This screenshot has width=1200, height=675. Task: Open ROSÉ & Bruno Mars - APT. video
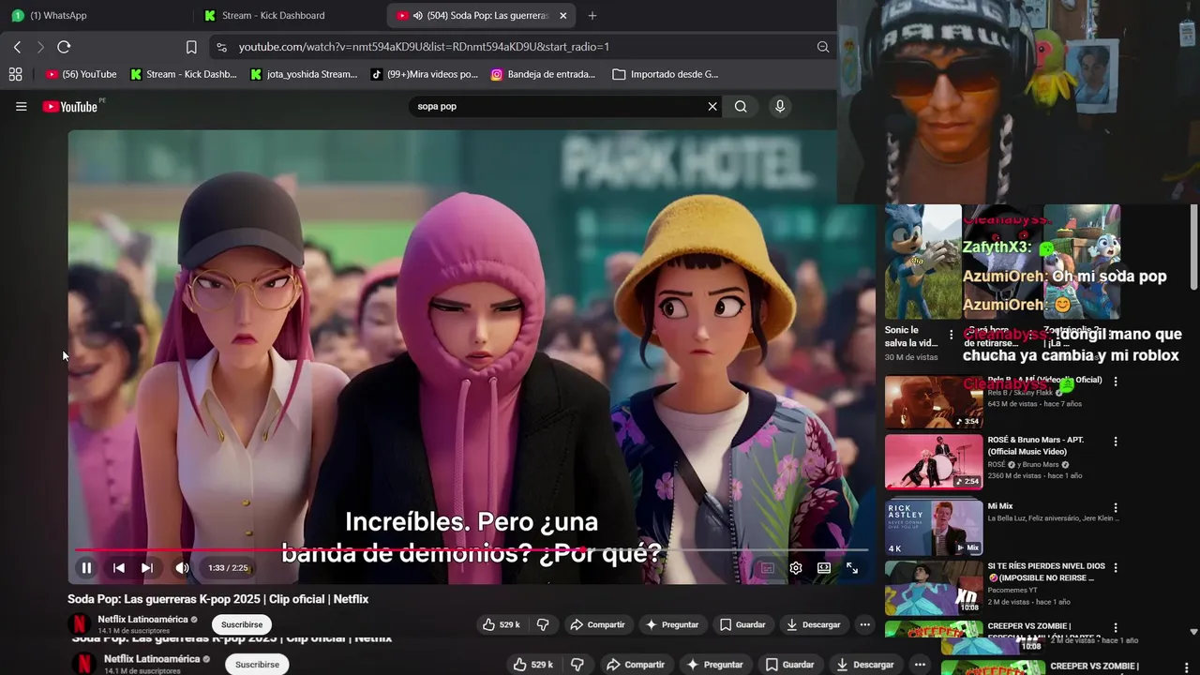(934, 461)
